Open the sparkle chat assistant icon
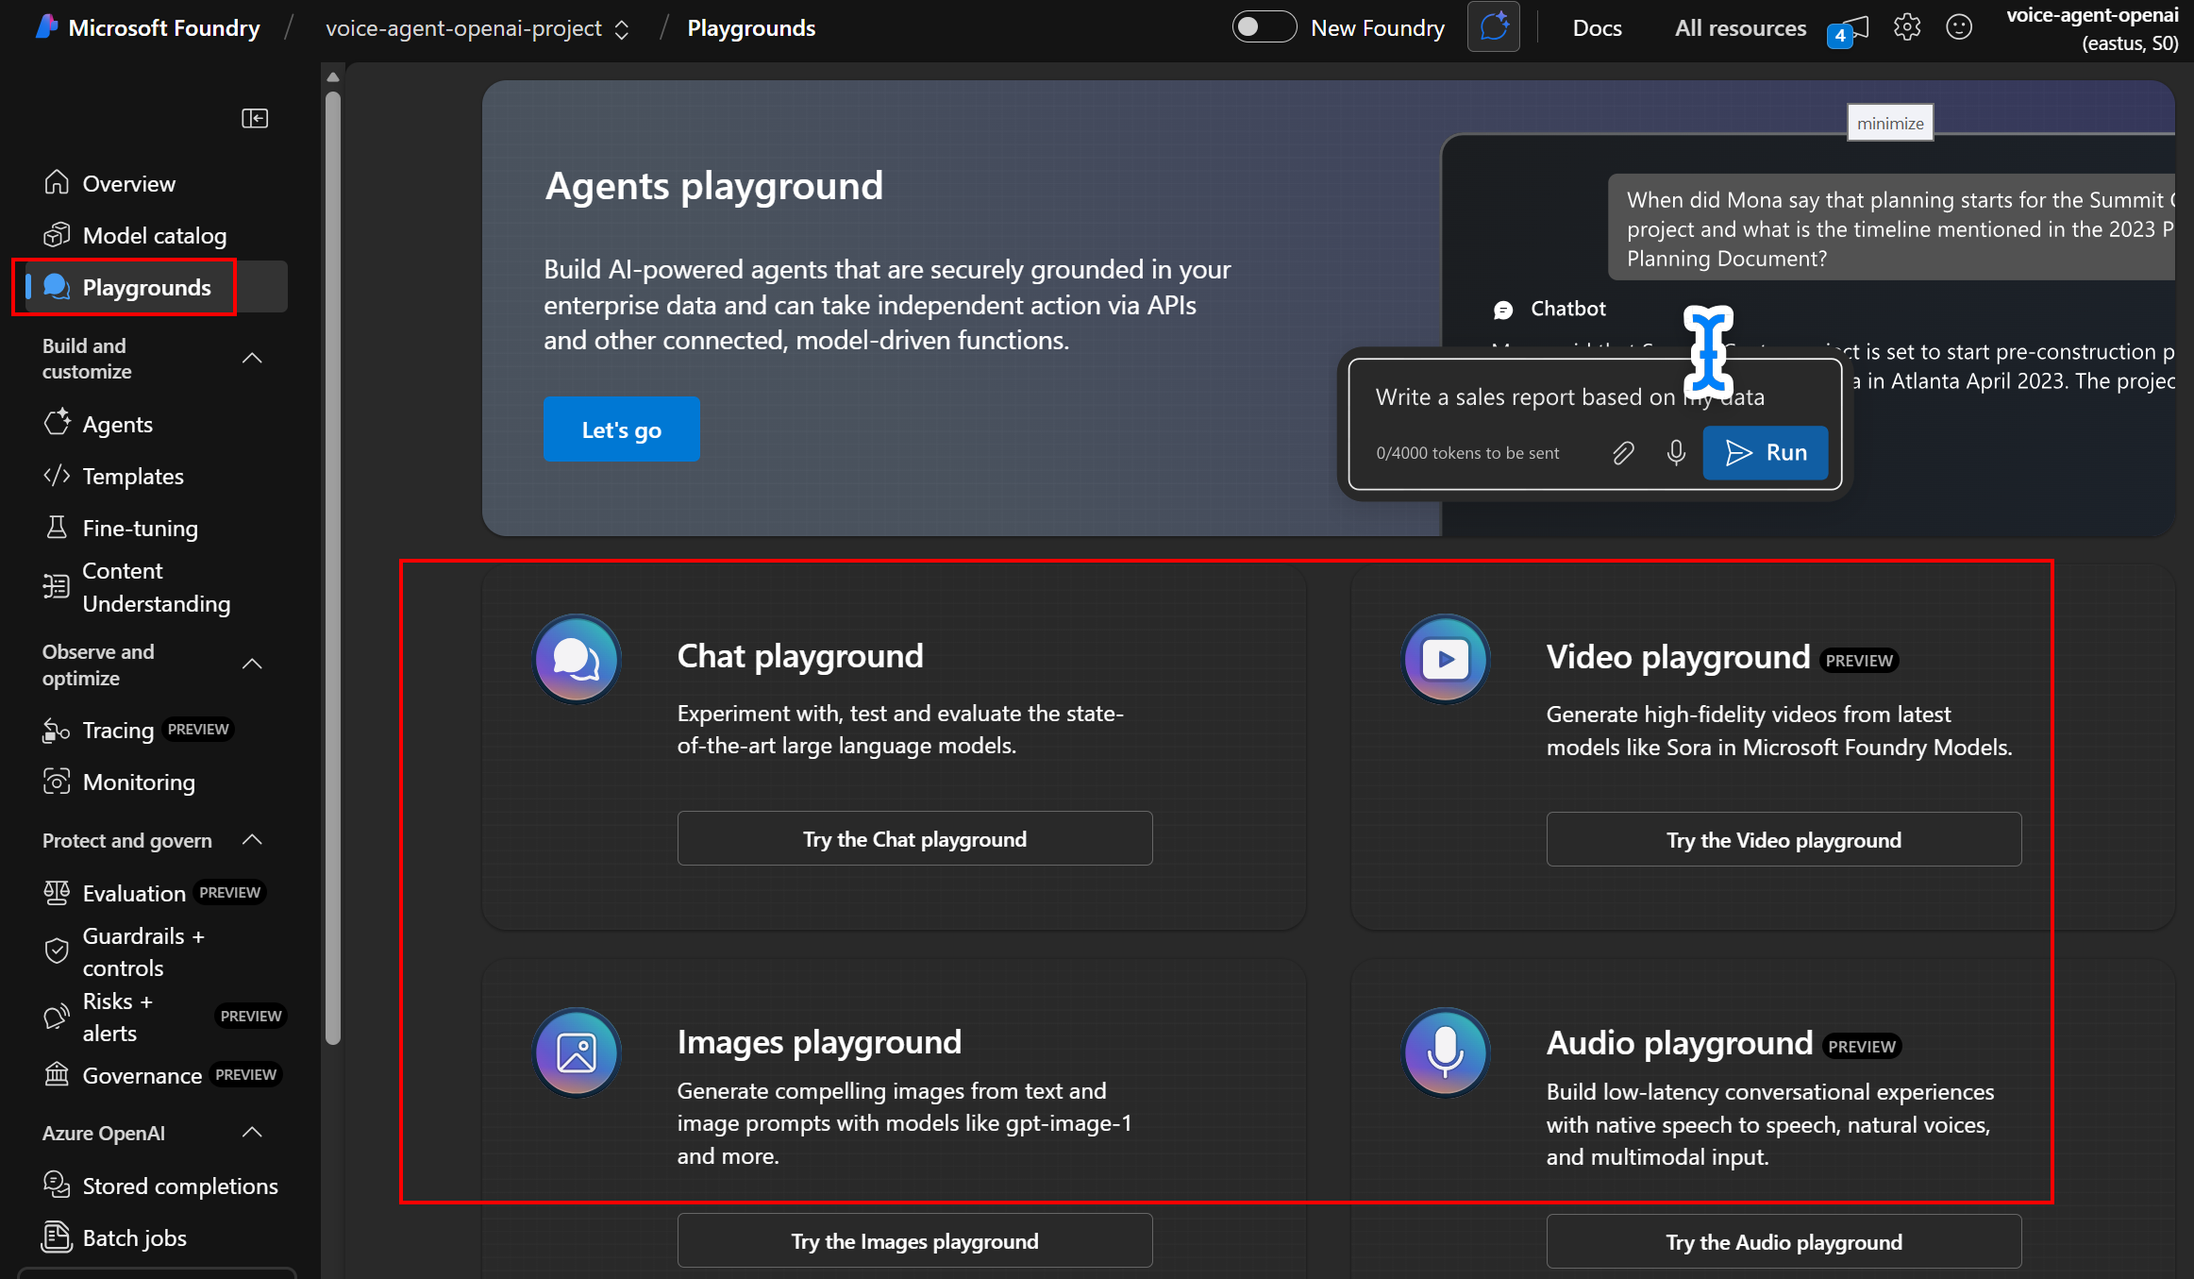 coord(1494,27)
